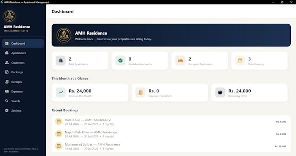The width and height of the screenshot is (296, 156).
Task: Click the Bookings calendar icon in sidebar
Action: coord(7,72)
